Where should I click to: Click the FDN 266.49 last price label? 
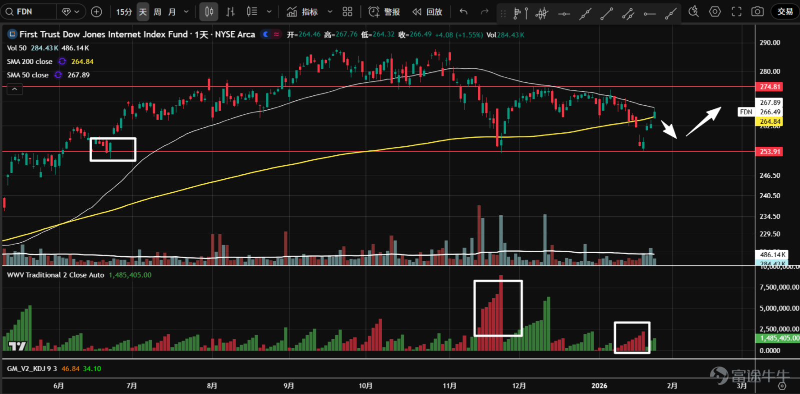click(760, 112)
